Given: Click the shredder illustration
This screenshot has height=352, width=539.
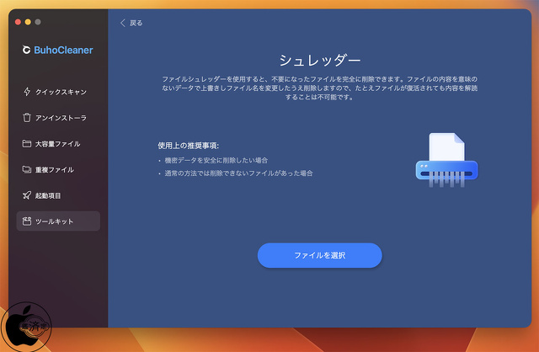Looking at the screenshot, I should (x=446, y=160).
